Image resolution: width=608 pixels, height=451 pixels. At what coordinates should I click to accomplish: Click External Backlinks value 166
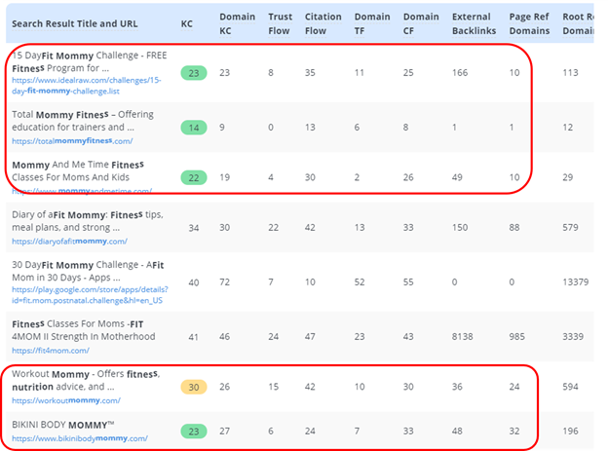point(460,72)
